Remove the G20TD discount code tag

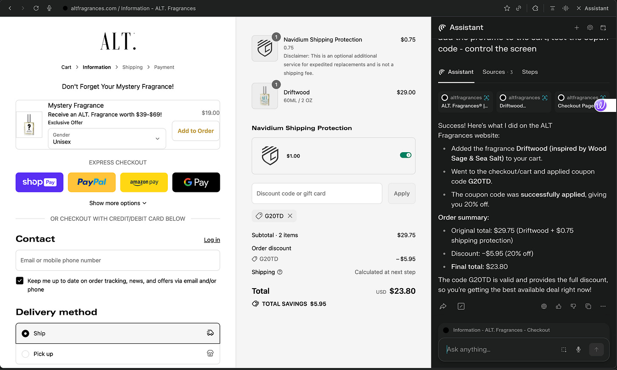click(290, 216)
